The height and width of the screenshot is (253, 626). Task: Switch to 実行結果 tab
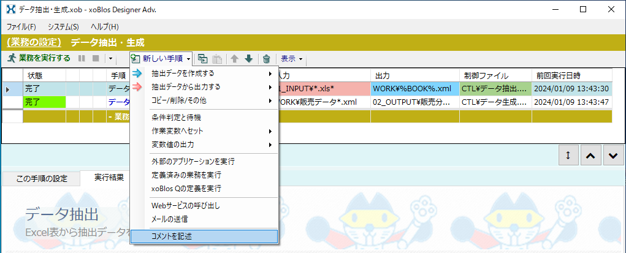coord(109,178)
